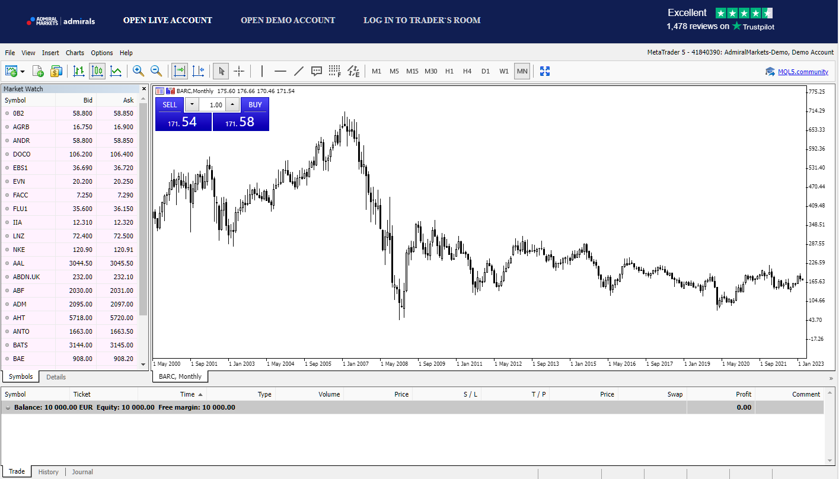Open the MQL5.community link
The width and height of the screenshot is (839, 479).
(x=803, y=72)
